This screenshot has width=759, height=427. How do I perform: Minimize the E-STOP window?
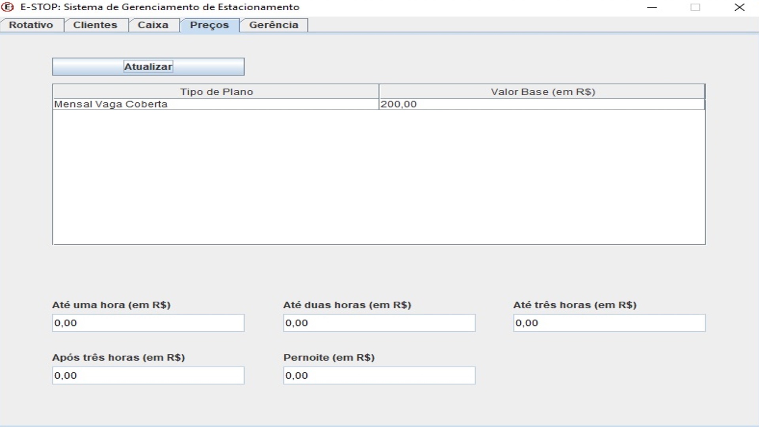(x=652, y=7)
